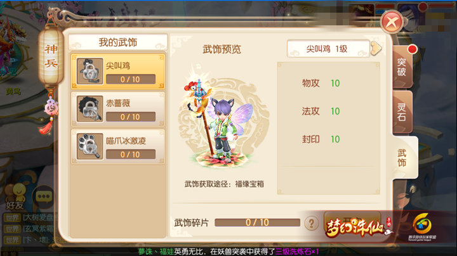Switch to the 突破 tab
The width and height of the screenshot is (457, 256).
pyautogui.click(x=402, y=67)
